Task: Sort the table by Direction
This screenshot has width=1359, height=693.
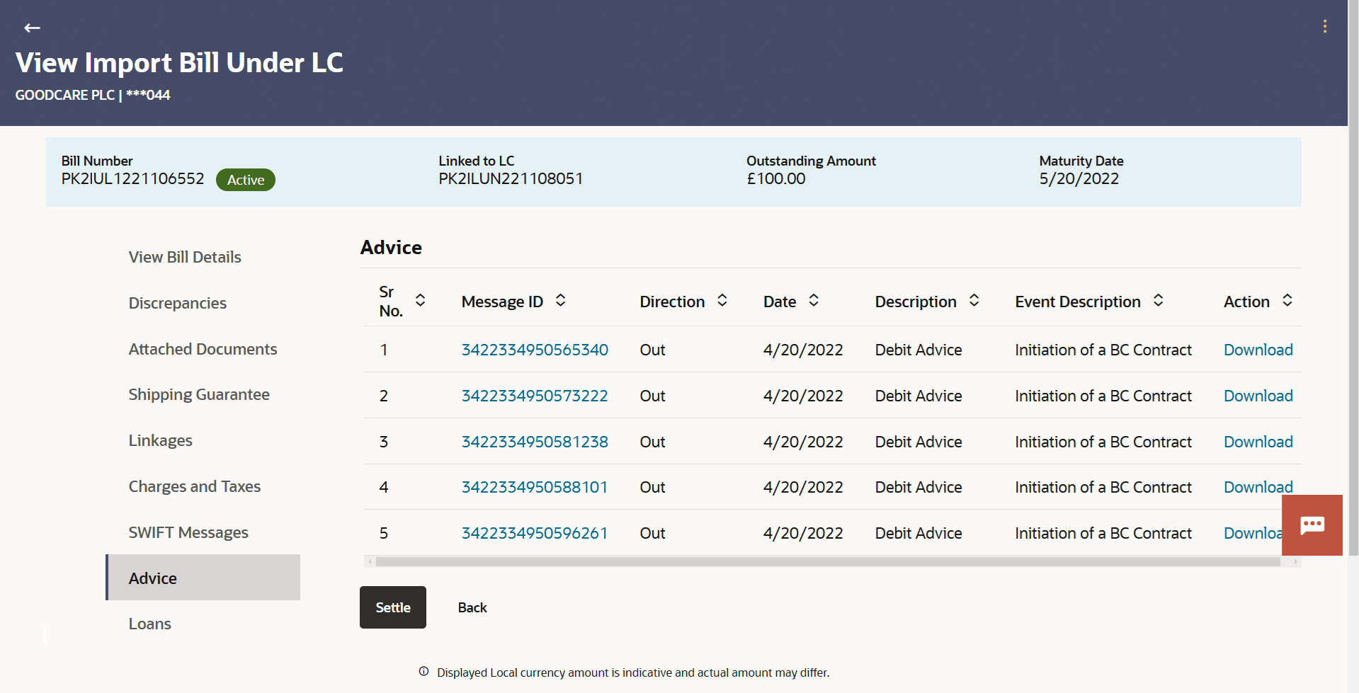Action: [722, 301]
